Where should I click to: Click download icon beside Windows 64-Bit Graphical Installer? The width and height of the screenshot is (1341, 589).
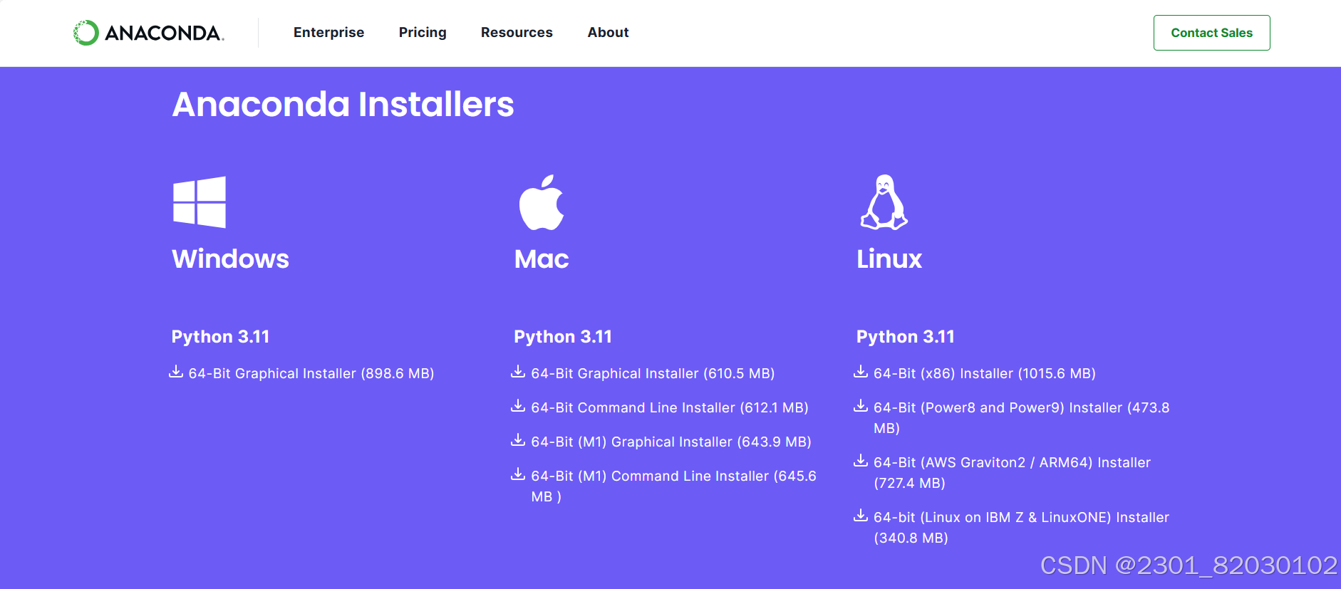176,372
